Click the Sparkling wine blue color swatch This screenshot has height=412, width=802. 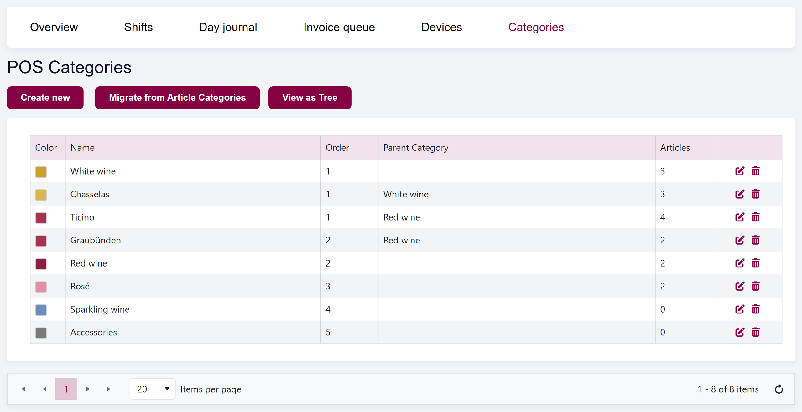[41, 310]
